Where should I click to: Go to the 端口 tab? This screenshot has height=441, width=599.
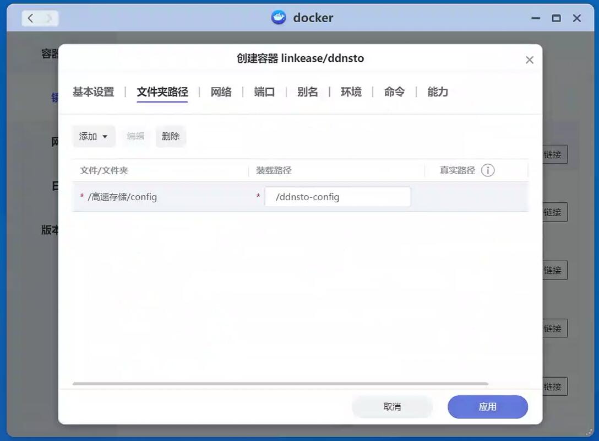tap(264, 92)
